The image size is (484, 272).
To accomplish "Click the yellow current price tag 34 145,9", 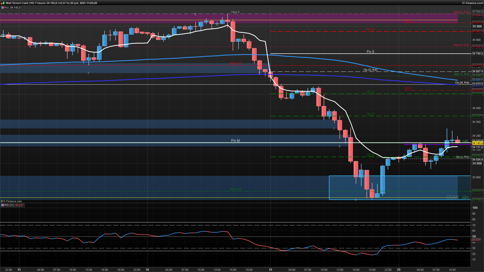I will tap(477, 143).
